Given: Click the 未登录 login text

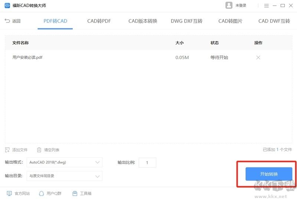Looking at the screenshot, I should pyautogui.click(x=241, y=6).
